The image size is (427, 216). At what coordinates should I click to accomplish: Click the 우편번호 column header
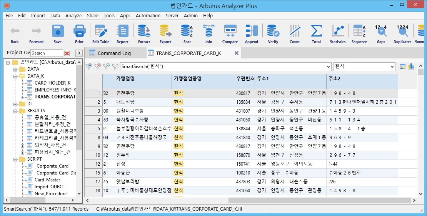245,81
